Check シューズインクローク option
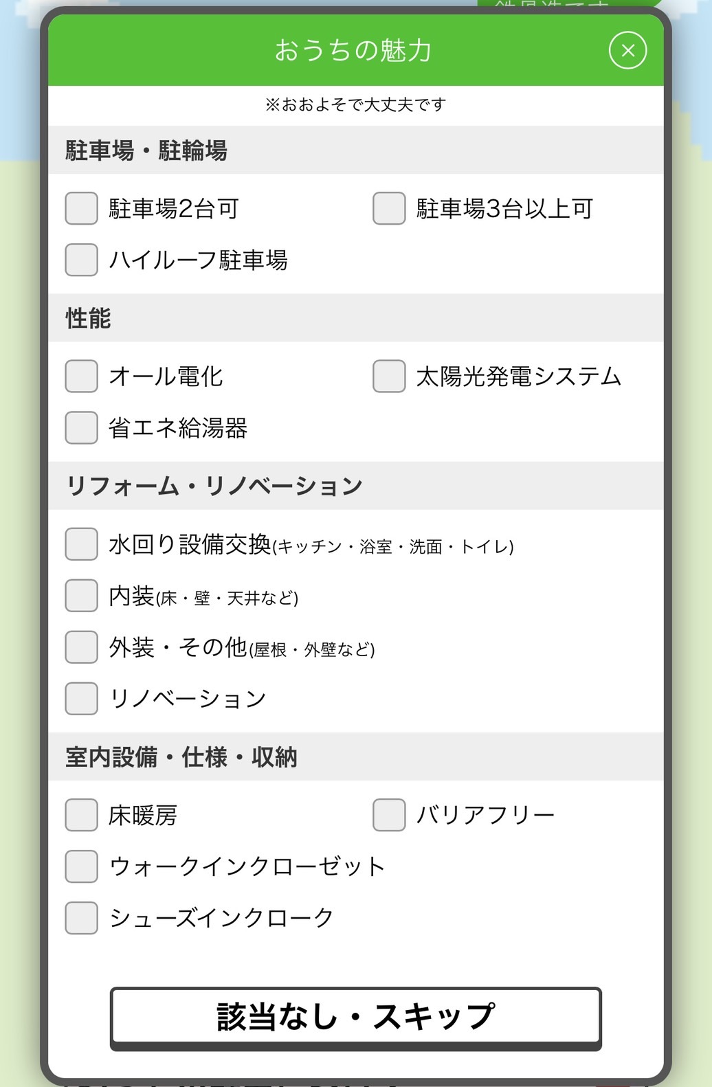The width and height of the screenshot is (712, 1087). (81, 917)
